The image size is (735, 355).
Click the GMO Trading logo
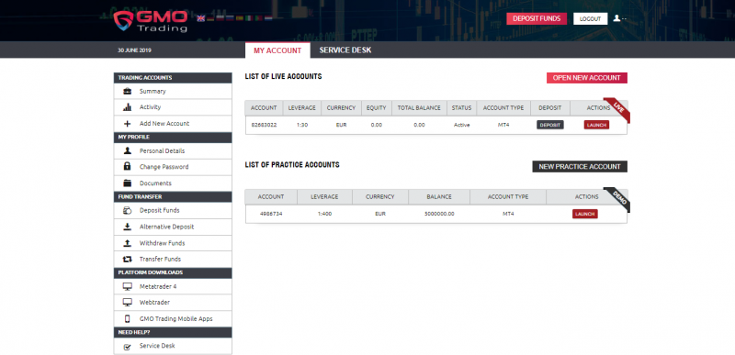pos(150,21)
